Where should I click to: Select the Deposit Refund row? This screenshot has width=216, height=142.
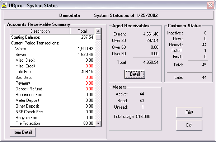point(52,89)
